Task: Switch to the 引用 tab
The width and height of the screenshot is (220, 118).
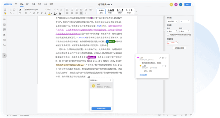Action: coord(40,4)
